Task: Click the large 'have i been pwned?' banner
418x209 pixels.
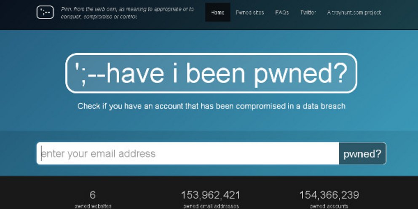Action: point(211,73)
